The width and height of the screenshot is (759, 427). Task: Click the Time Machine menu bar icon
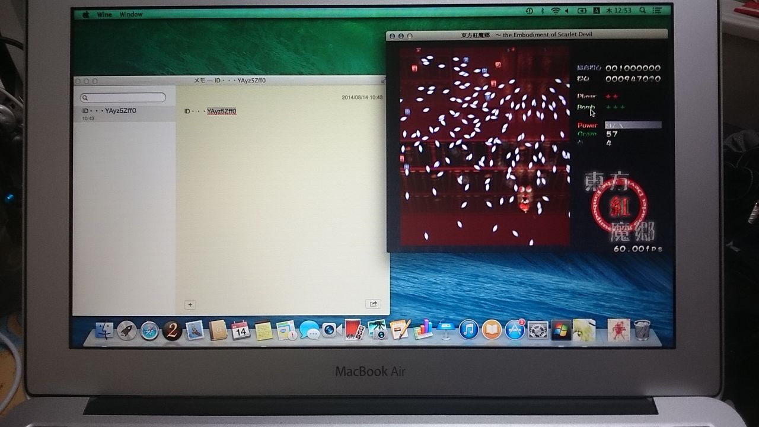tap(530, 11)
